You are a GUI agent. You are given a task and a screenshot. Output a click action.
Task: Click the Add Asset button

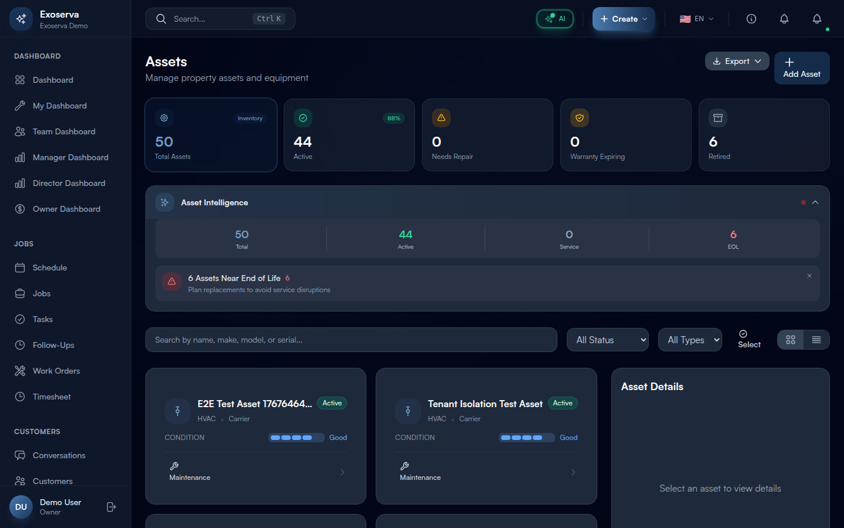[x=802, y=68]
